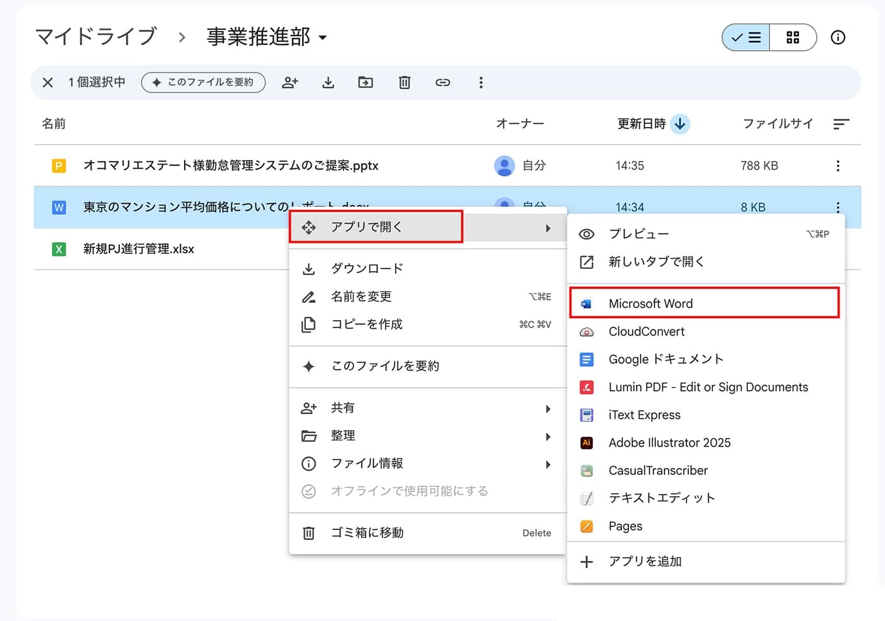Open the ファイル情報 submenu
The width and height of the screenshot is (885, 621).
tap(427, 464)
